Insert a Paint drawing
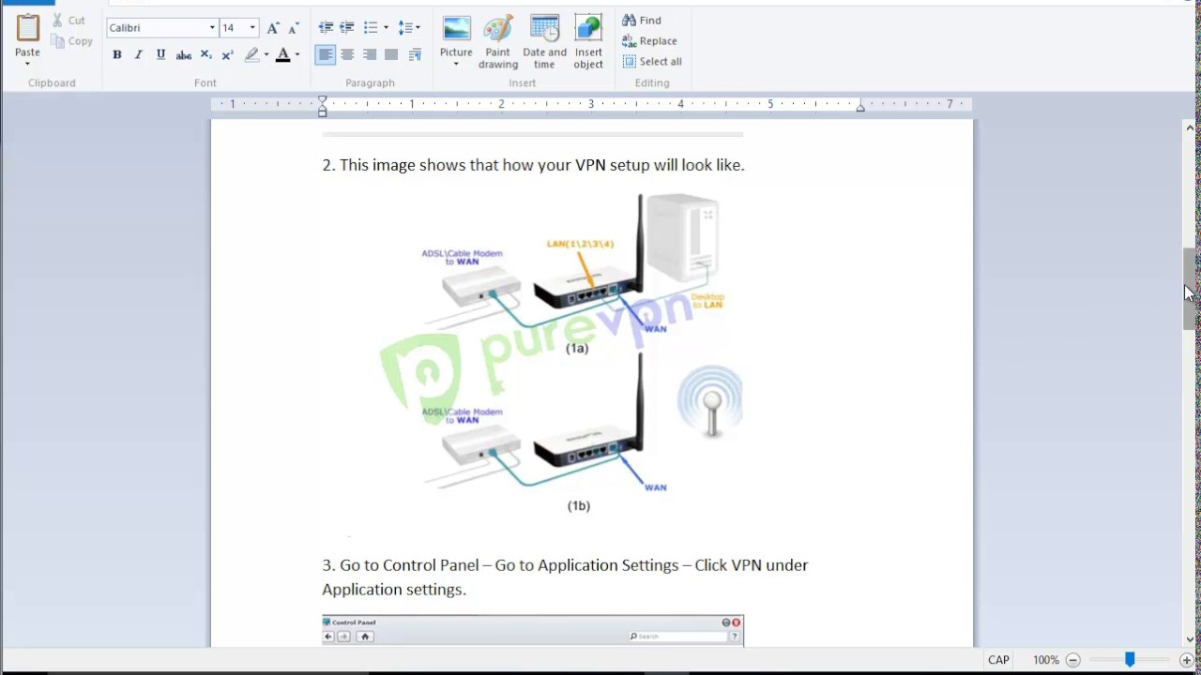Image resolution: width=1201 pixels, height=675 pixels. [498, 42]
